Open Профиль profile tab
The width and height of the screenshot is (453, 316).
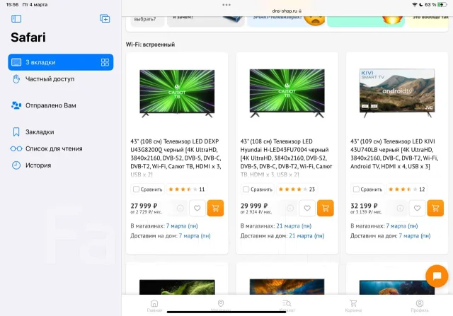click(x=420, y=305)
